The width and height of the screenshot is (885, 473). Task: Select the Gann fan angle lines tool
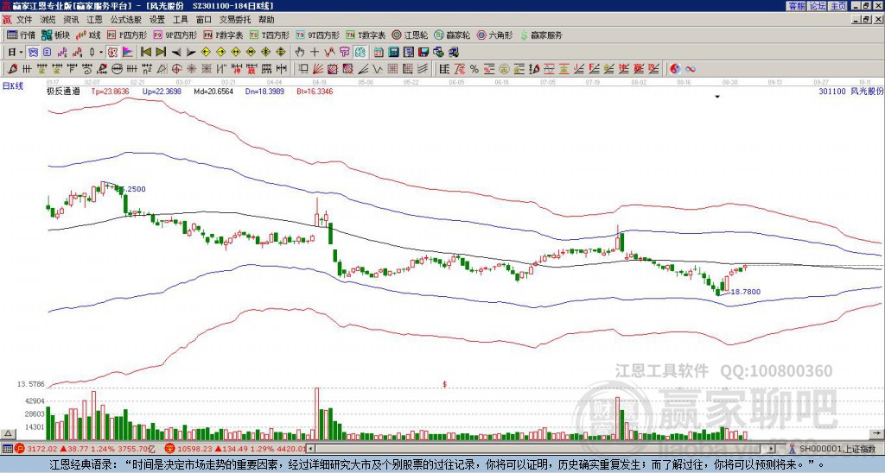[318, 69]
